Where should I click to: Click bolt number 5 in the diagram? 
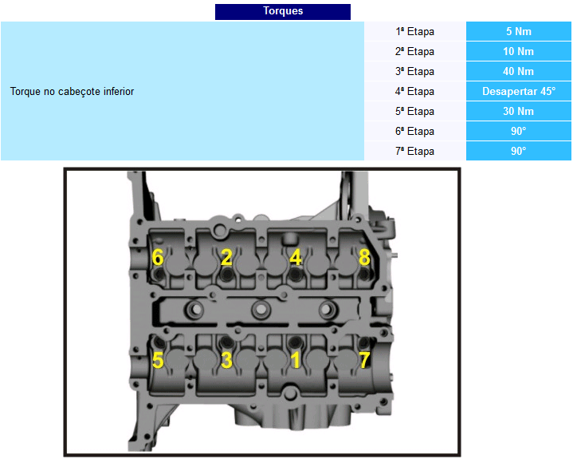coord(158,360)
